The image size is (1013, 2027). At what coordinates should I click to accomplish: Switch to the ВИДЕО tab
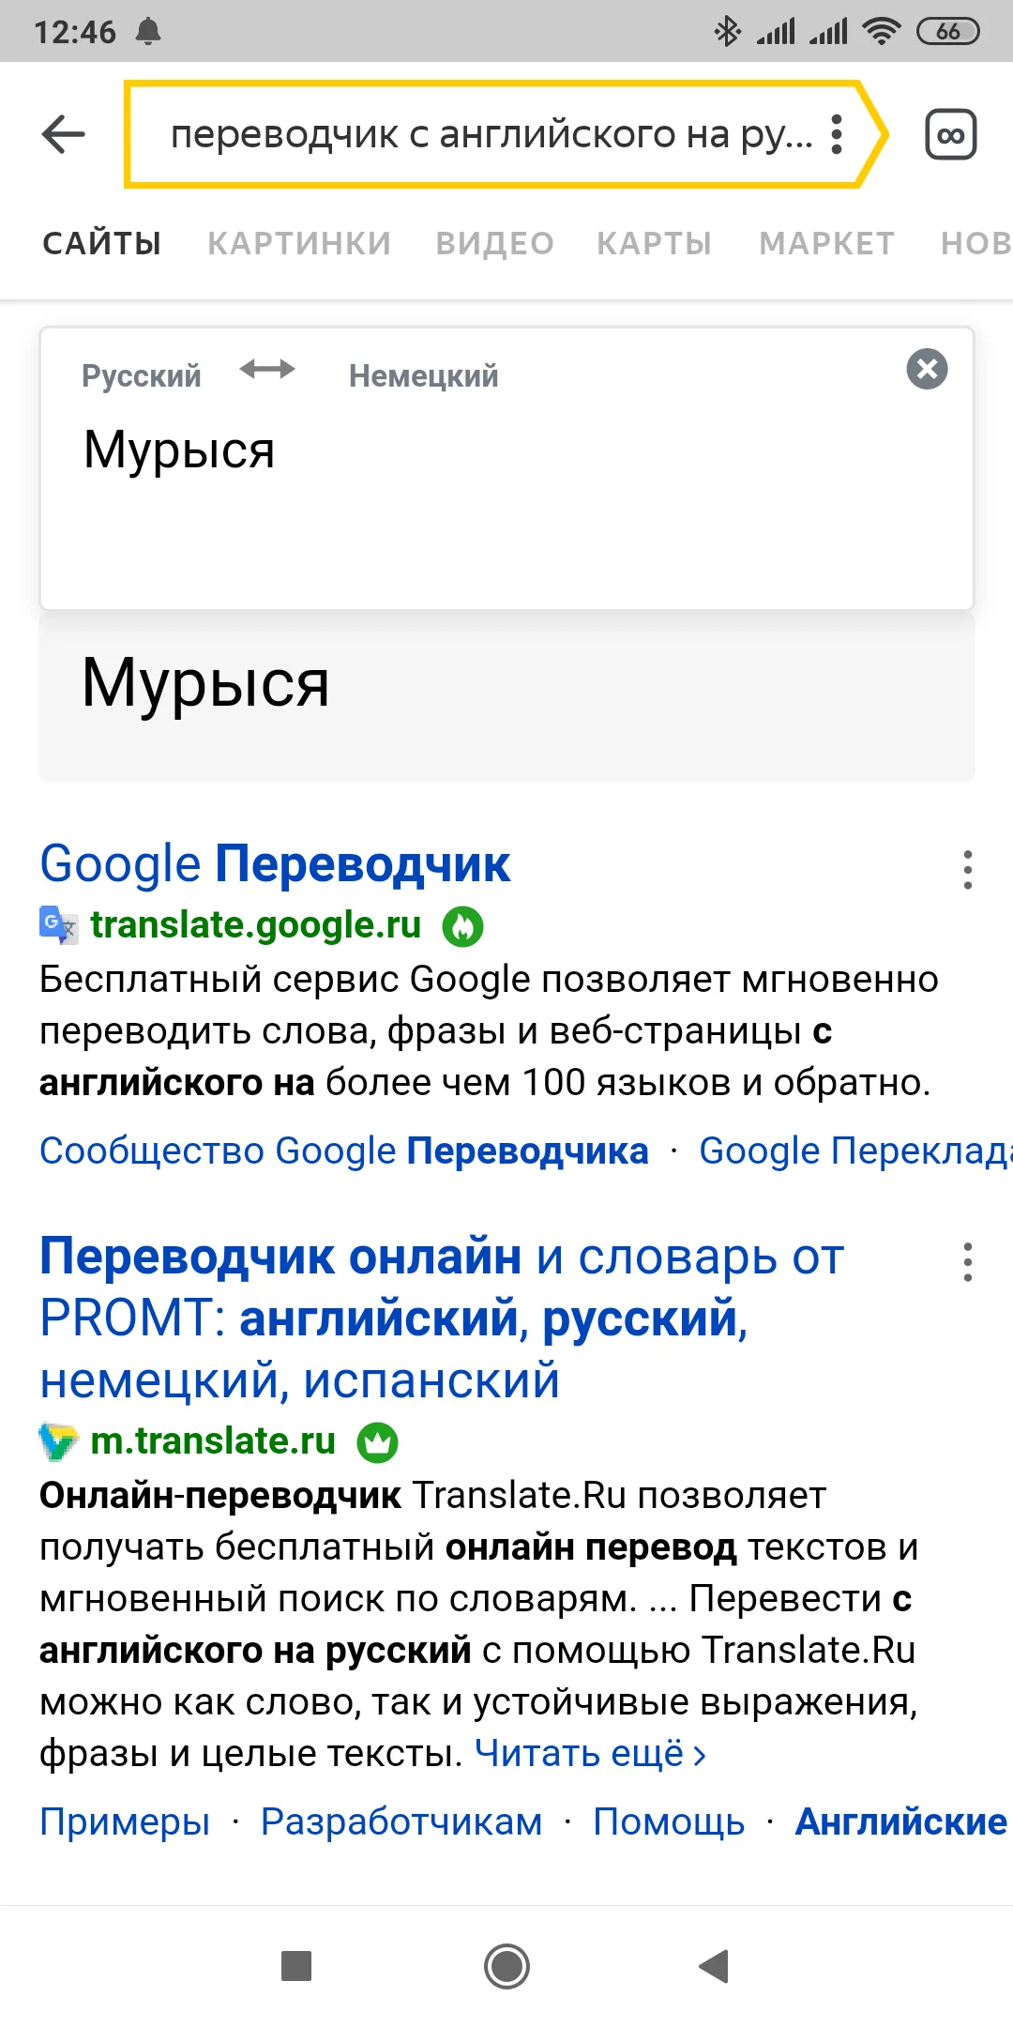(x=495, y=242)
